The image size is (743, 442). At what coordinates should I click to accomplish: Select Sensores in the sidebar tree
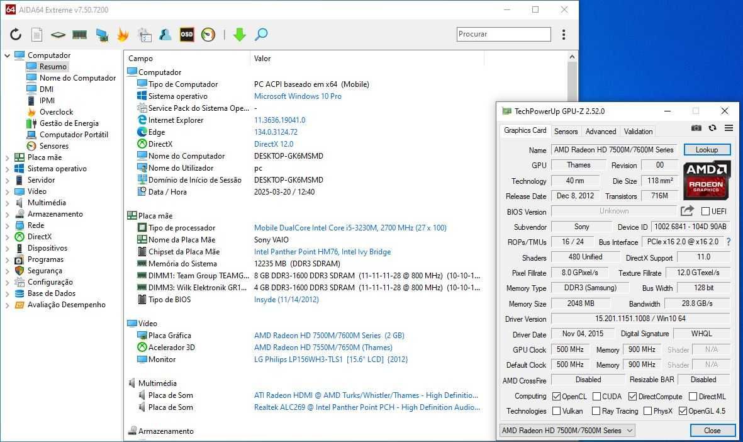click(54, 146)
